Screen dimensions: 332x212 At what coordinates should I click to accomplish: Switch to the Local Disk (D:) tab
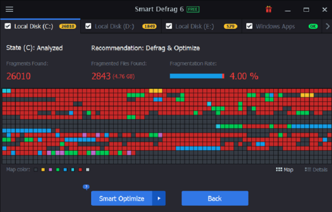(x=121, y=26)
